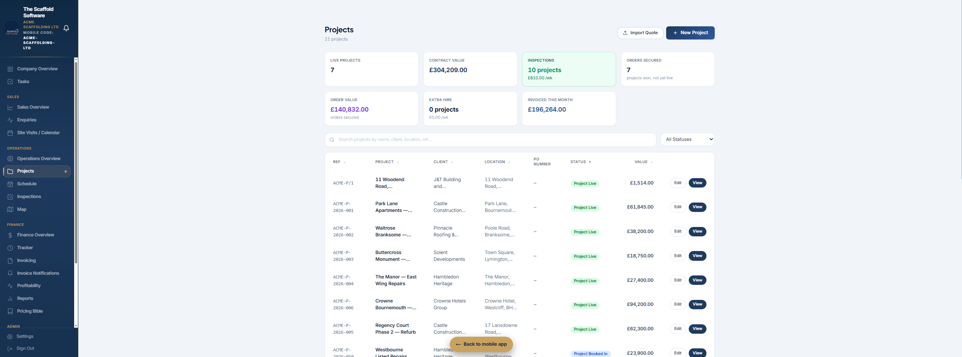Open Invoice Notifications page

point(37,273)
